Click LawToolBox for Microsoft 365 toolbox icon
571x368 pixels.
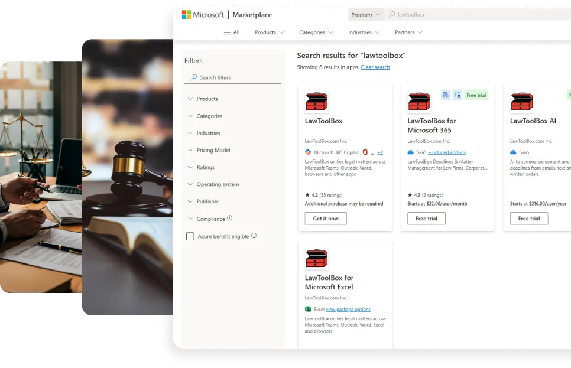pyautogui.click(x=419, y=102)
